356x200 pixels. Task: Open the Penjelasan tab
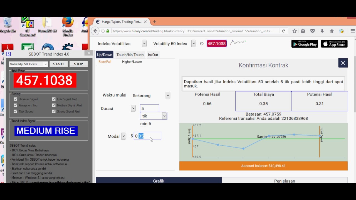pos(285,181)
